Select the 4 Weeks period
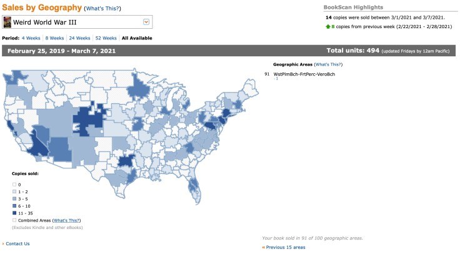Image resolution: width=460 pixels, height=254 pixels. (x=32, y=38)
